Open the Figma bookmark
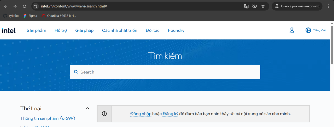 pyautogui.click(x=30, y=16)
